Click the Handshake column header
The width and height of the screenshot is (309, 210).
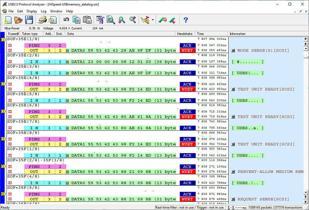185,34
